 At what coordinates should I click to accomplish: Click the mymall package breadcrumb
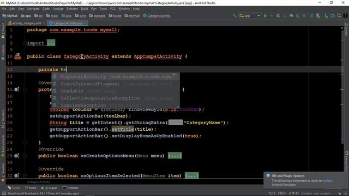coord(132,16)
